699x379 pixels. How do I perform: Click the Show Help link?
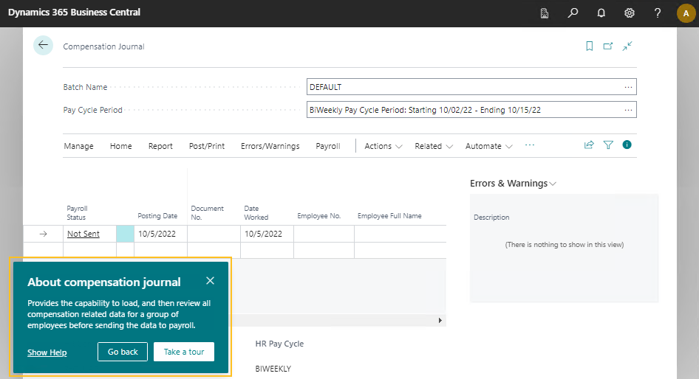pyautogui.click(x=47, y=352)
